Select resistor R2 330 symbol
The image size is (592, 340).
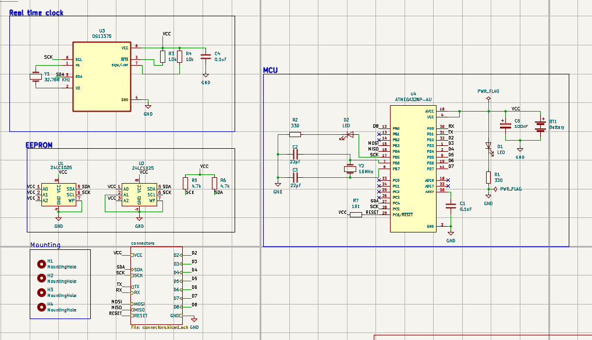click(295, 135)
